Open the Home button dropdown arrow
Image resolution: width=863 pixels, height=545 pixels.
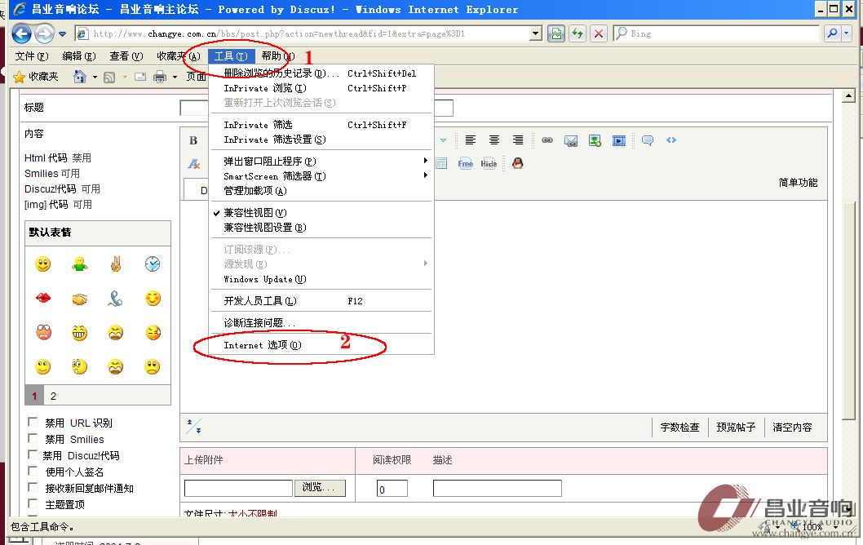pos(95,77)
